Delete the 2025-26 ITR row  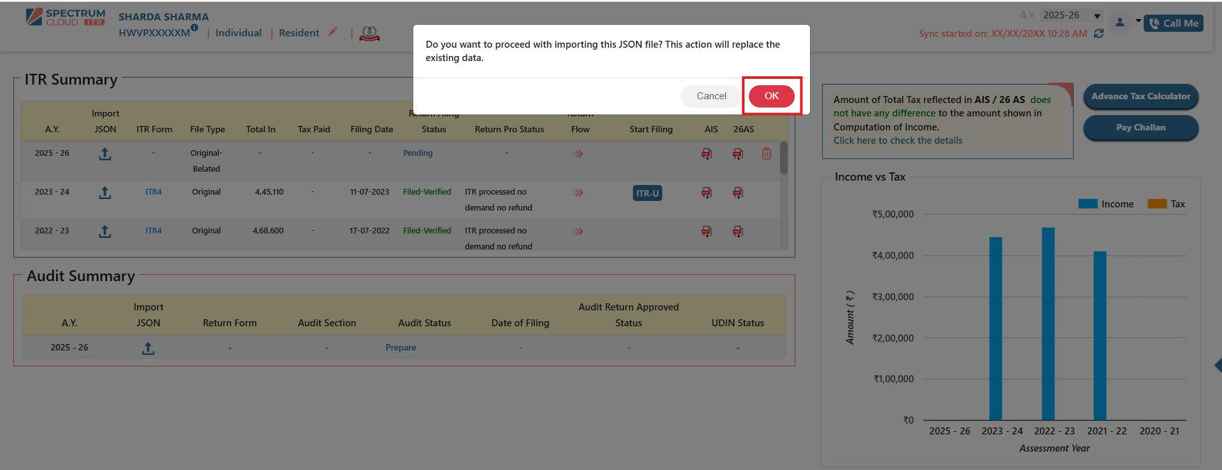[766, 154]
